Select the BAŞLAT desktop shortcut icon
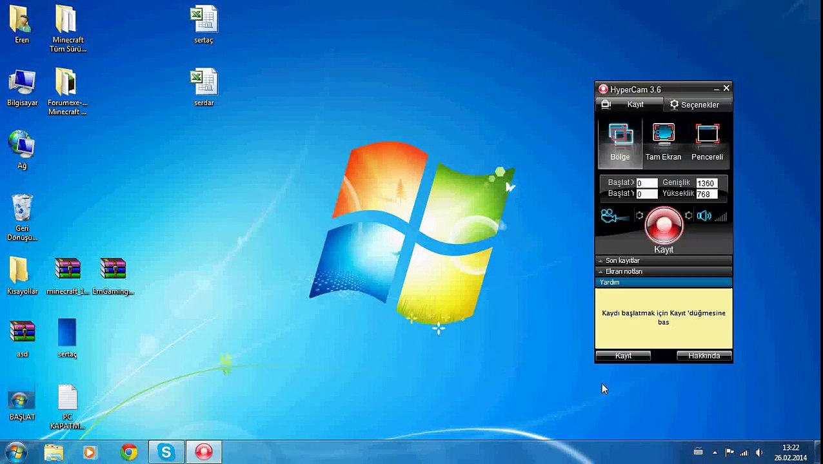Viewport: 823px width, 464px height. point(22,405)
